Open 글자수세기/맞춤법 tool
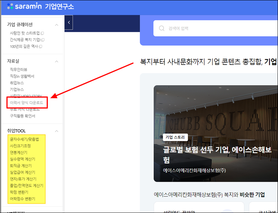 [24, 139]
